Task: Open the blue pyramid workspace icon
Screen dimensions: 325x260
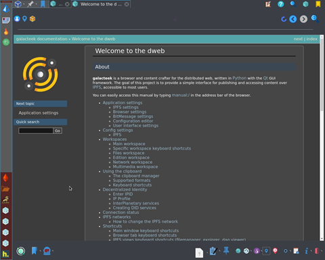Action: click(6, 9)
